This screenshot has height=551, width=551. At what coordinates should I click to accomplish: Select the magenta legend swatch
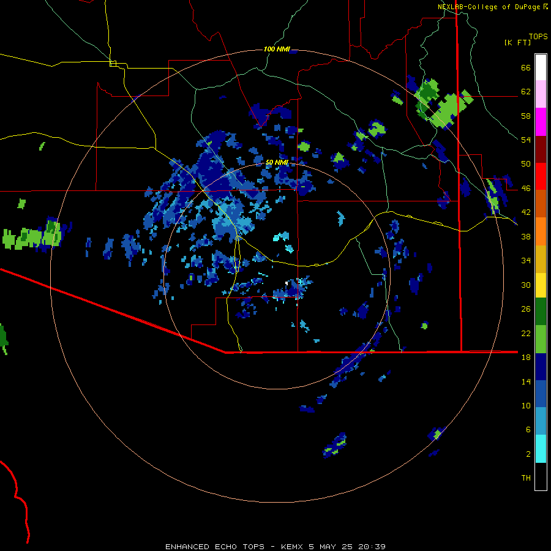[541, 122]
